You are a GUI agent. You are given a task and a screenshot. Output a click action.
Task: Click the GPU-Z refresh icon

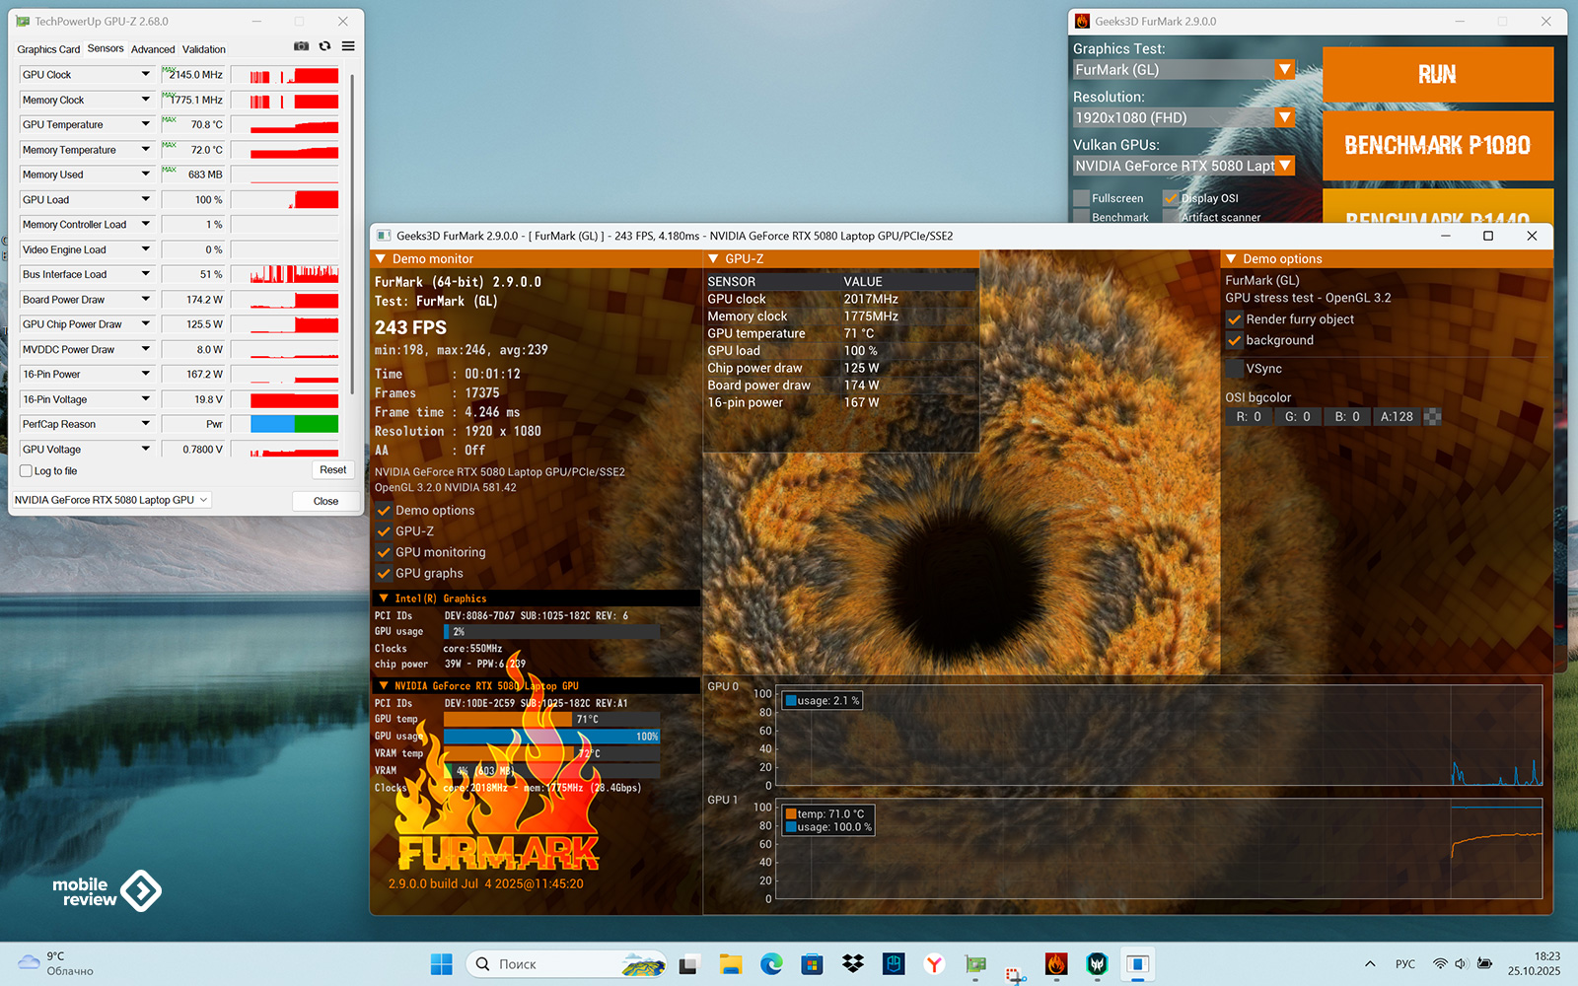coord(324,46)
